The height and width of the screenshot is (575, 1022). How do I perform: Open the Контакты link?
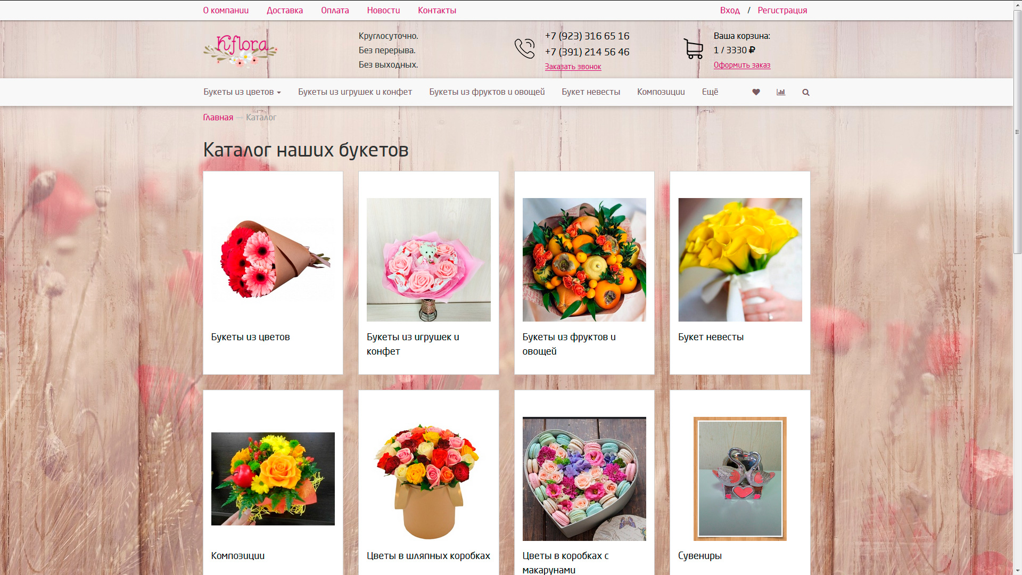click(x=437, y=10)
